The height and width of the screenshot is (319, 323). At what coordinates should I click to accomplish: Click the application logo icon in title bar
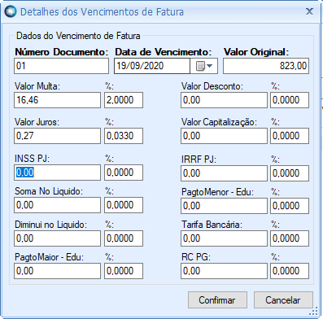11,11
